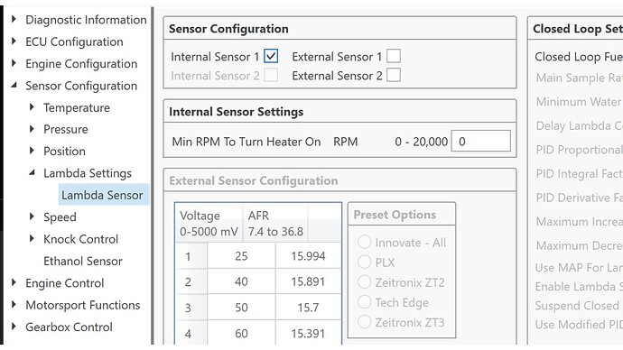Select Gearbox Control in the tree
The width and height of the screenshot is (623, 350).
pyautogui.click(x=69, y=327)
